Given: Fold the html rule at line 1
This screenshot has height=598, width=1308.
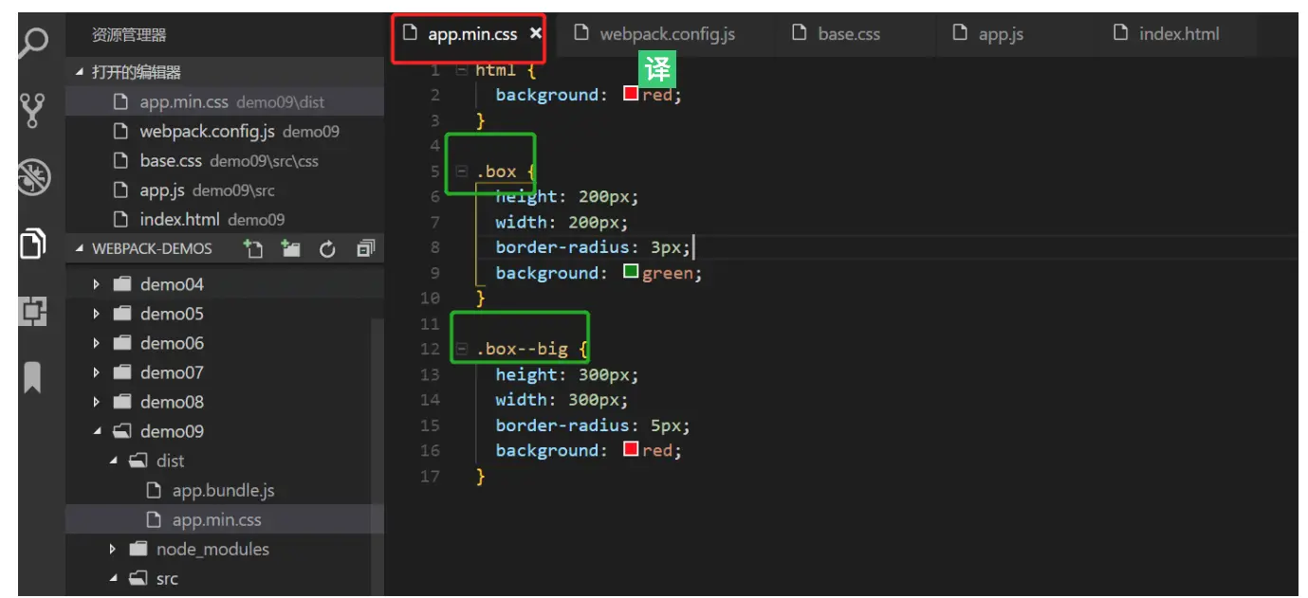Looking at the screenshot, I should tap(462, 70).
